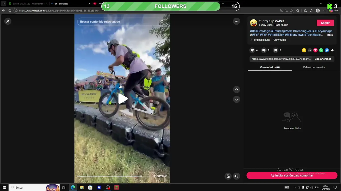
Task: Seek on the video progress bar
Action: (x=114, y=176)
